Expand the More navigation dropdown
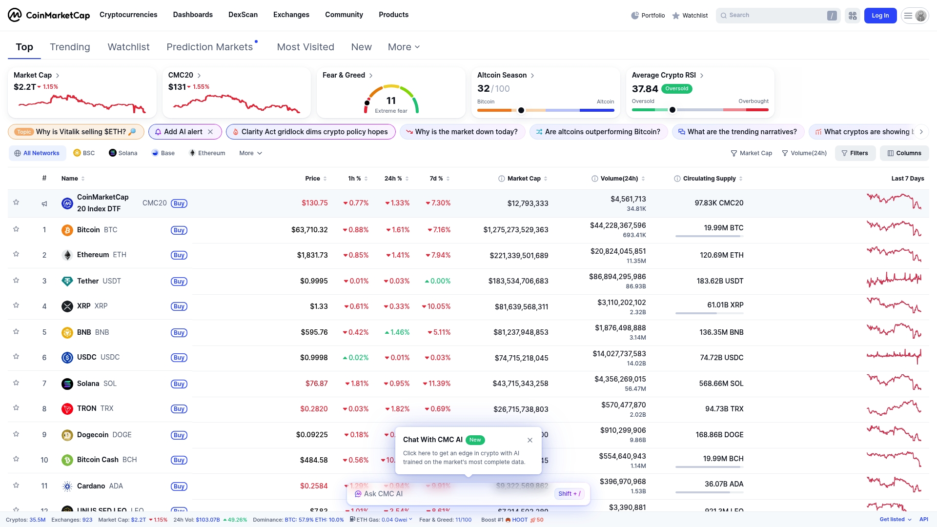Screen dimensions: 937x527 (404, 47)
